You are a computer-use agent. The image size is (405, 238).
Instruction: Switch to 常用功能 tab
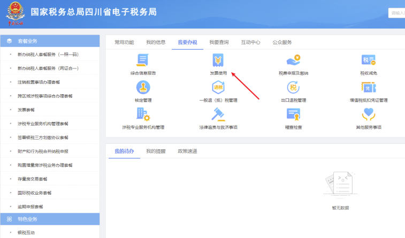coord(124,42)
